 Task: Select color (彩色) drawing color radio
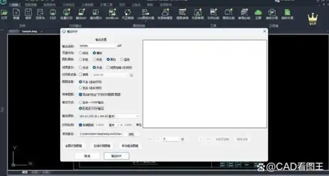click(x=80, y=59)
